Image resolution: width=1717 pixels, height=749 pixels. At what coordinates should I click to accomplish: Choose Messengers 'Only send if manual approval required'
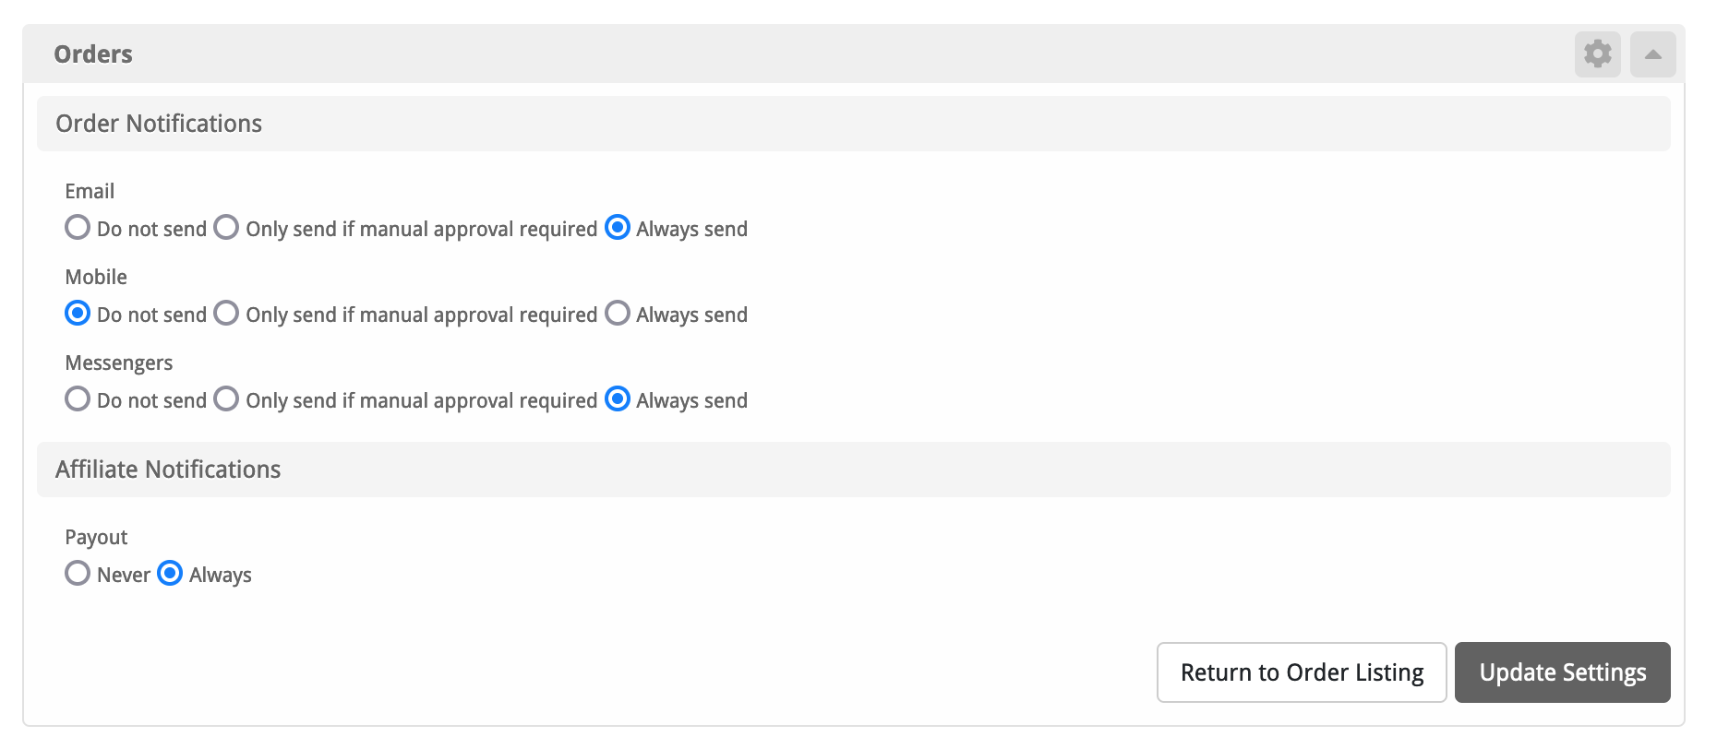coord(226,399)
